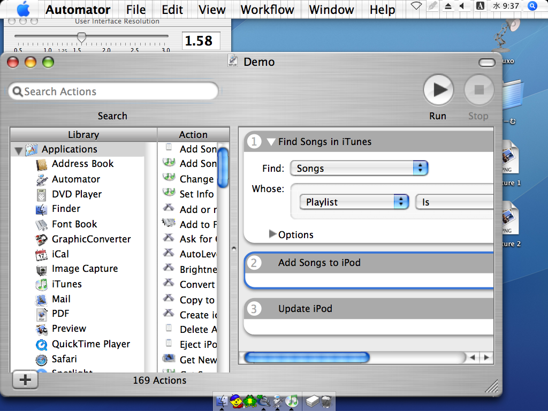Click the QuickTime Player icon in Library
This screenshot has height=411, width=548.
42,345
